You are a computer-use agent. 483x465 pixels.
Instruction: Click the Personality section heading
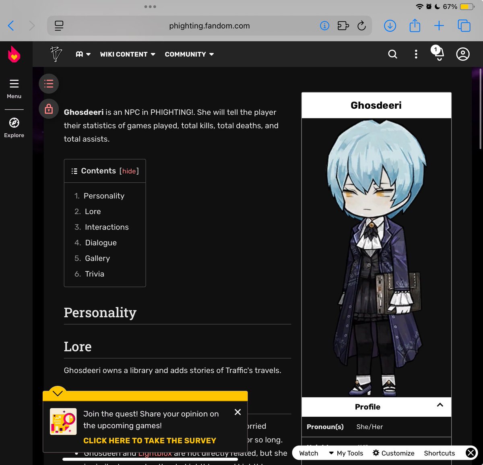pyautogui.click(x=100, y=312)
